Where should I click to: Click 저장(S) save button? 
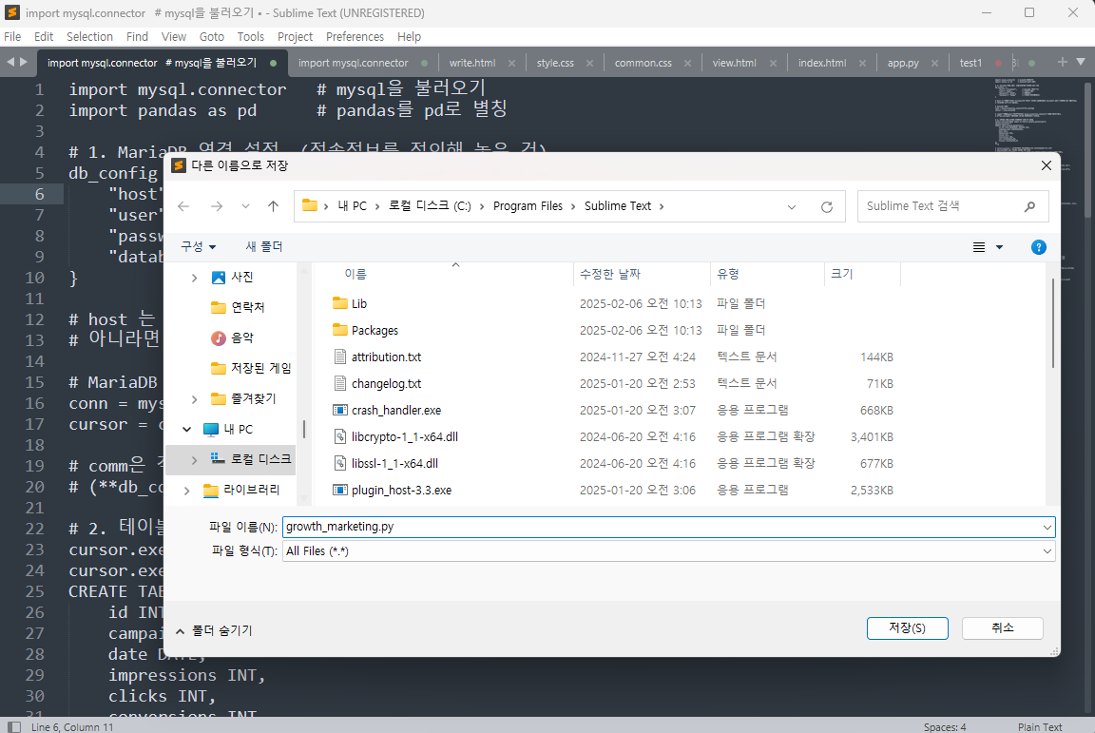point(907,628)
